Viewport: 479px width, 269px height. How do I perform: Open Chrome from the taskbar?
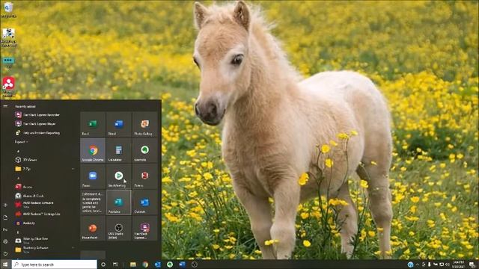coord(145,265)
